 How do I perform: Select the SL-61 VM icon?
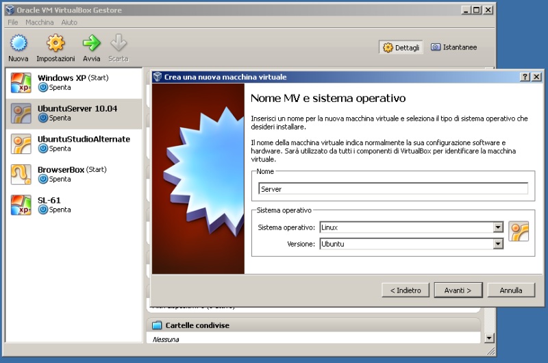pos(21,205)
